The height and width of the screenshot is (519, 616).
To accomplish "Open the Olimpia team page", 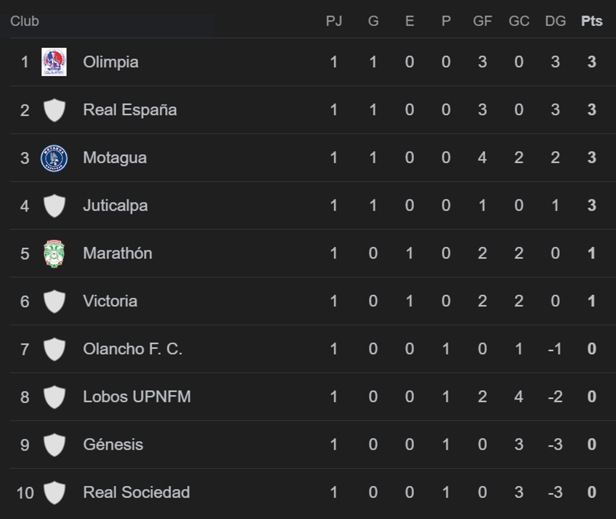I will click(x=111, y=62).
